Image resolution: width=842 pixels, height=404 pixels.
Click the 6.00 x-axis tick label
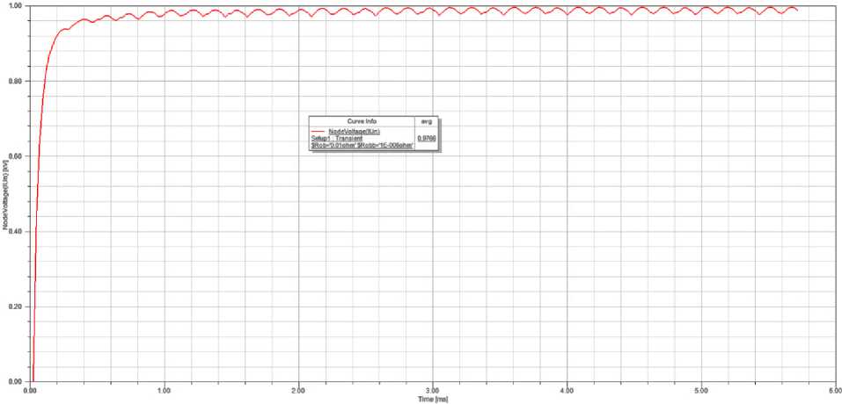tap(834, 390)
